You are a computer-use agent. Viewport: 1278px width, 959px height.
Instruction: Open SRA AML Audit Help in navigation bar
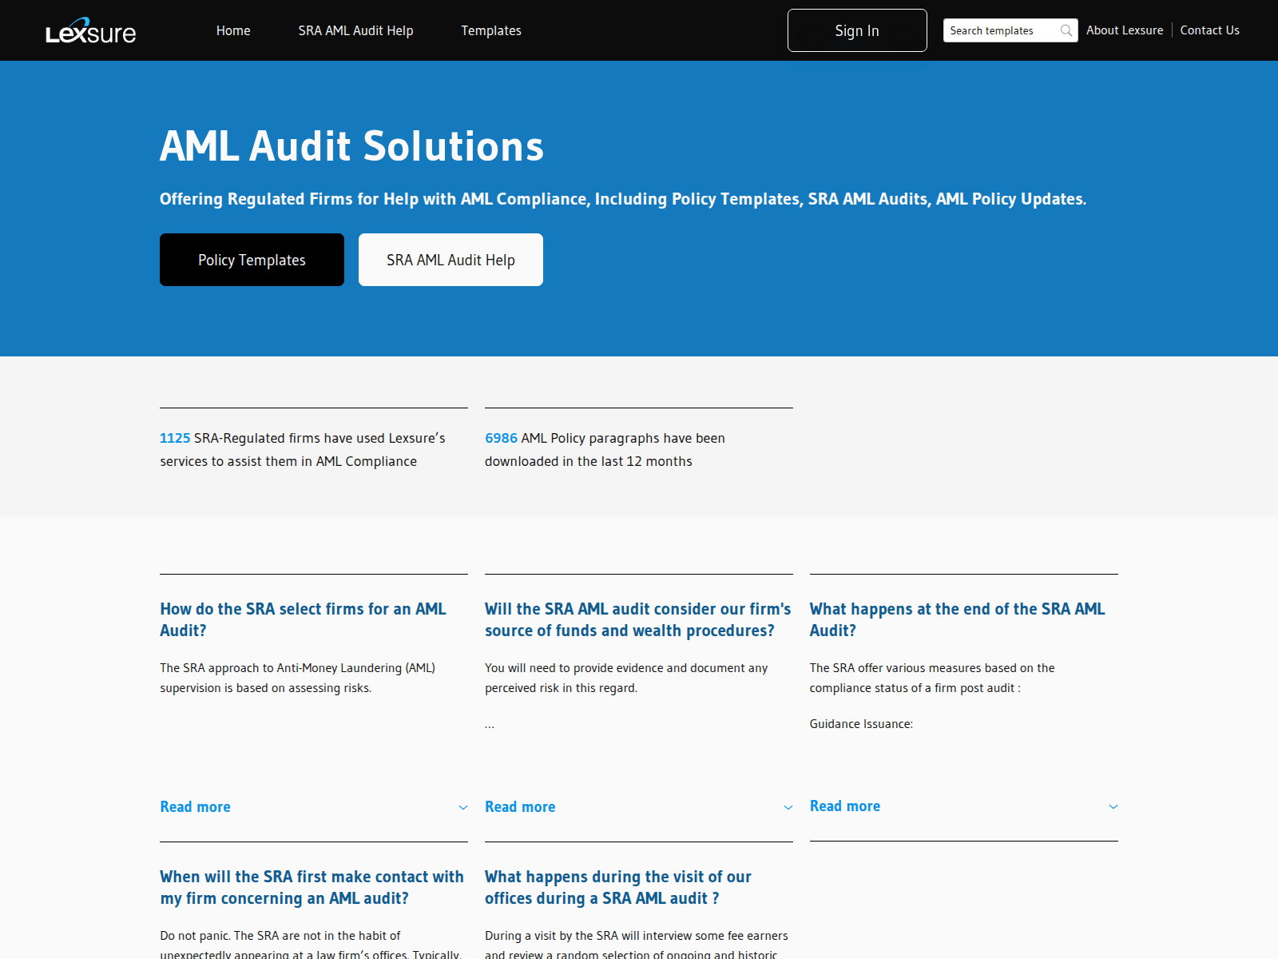pyautogui.click(x=355, y=30)
